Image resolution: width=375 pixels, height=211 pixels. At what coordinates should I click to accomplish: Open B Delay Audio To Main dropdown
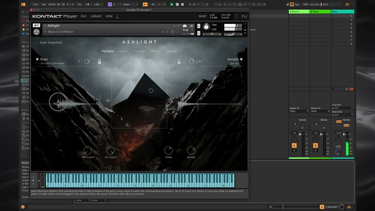(x=320, y=111)
